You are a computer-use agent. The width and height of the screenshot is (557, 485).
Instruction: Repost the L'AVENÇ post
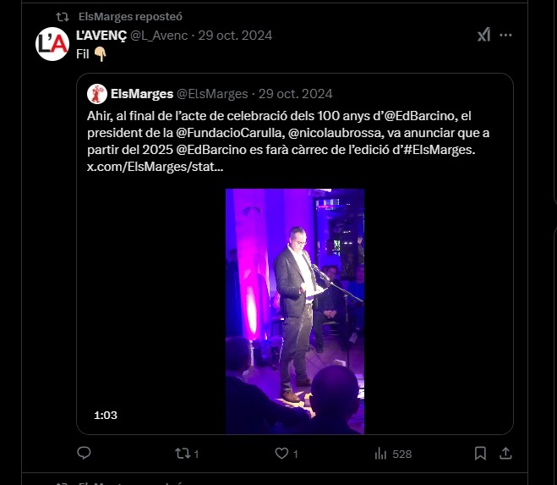(x=183, y=454)
